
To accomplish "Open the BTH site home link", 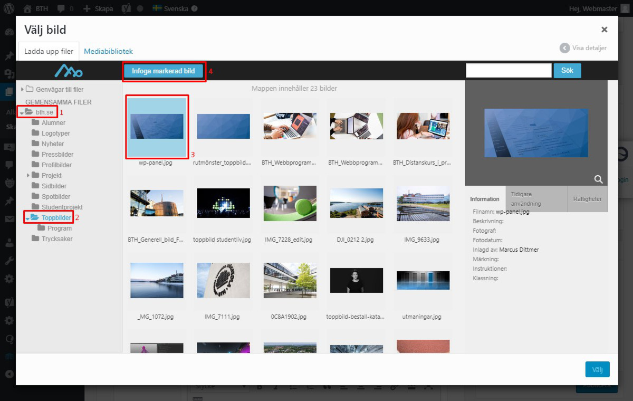I will click(x=35, y=8).
